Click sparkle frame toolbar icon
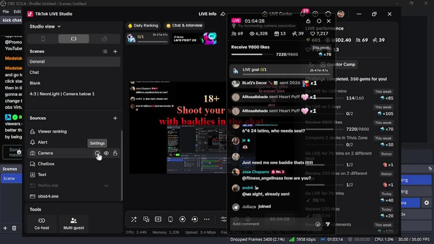The height and width of the screenshot is (244, 434). click(158, 219)
